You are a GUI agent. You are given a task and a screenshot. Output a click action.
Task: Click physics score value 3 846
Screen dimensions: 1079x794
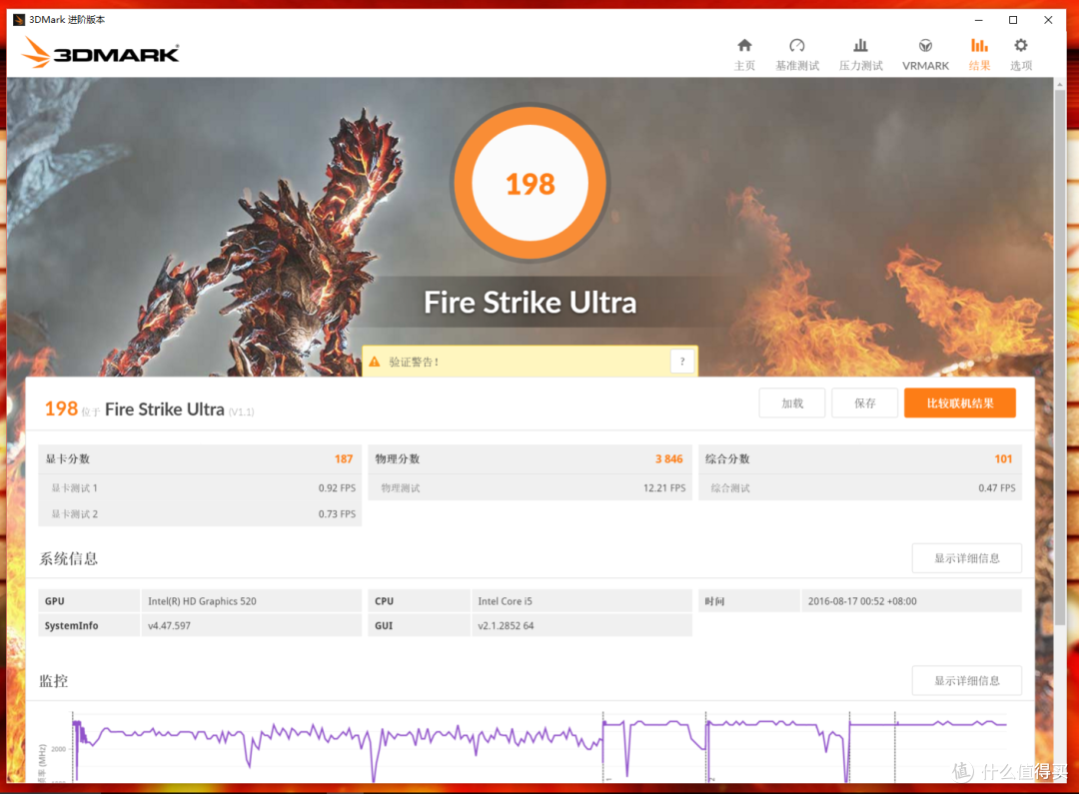(668, 459)
